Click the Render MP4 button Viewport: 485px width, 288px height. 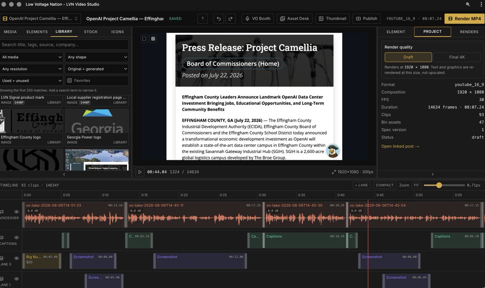464,19
